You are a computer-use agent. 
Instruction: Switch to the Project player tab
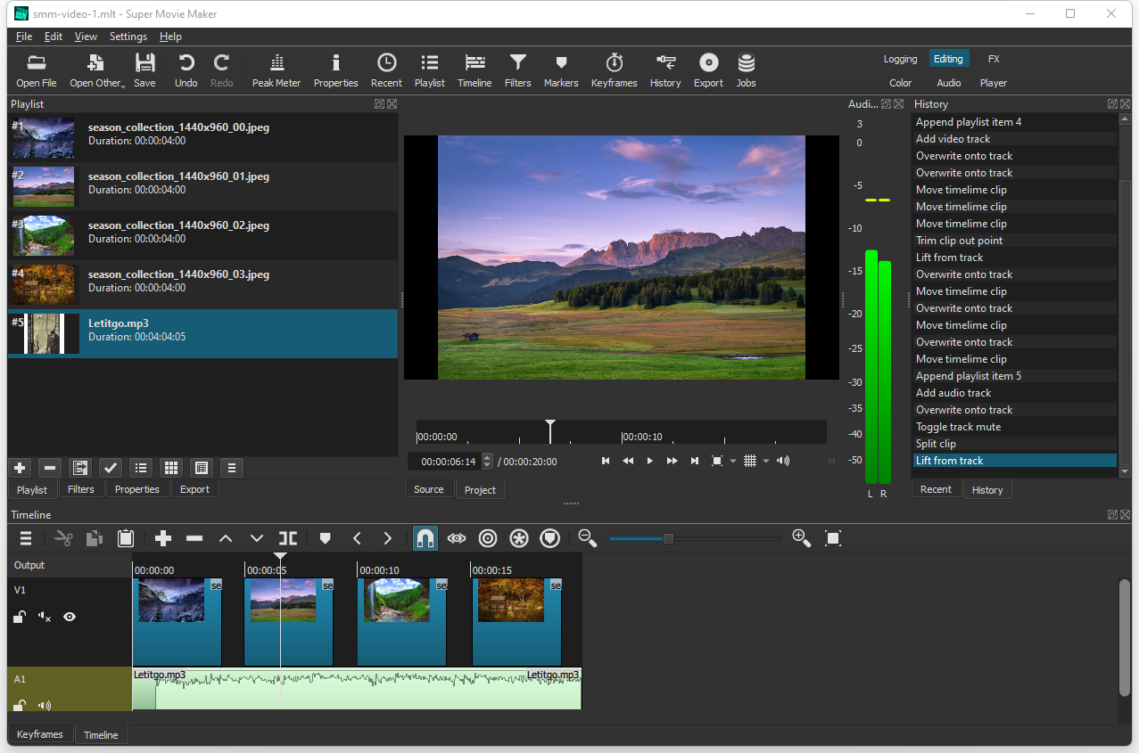[x=480, y=489]
